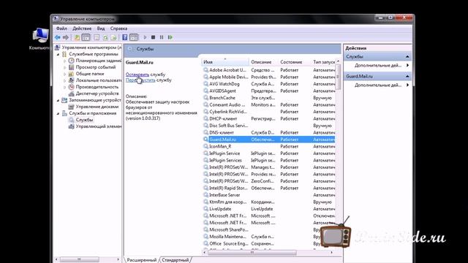Click the toolbar Forward arrow

pos(65,37)
